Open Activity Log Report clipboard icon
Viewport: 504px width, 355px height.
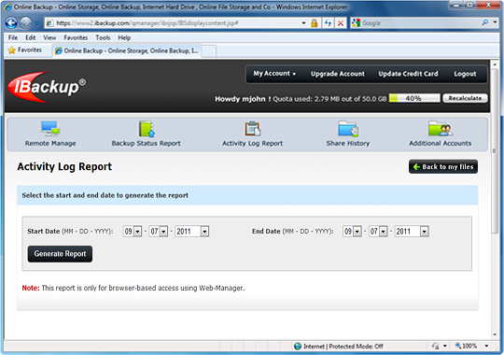point(253,128)
